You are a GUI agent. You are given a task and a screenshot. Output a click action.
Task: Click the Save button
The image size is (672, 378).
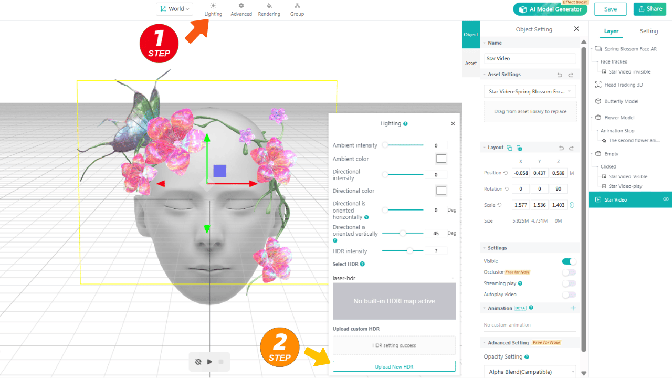[x=610, y=9]
